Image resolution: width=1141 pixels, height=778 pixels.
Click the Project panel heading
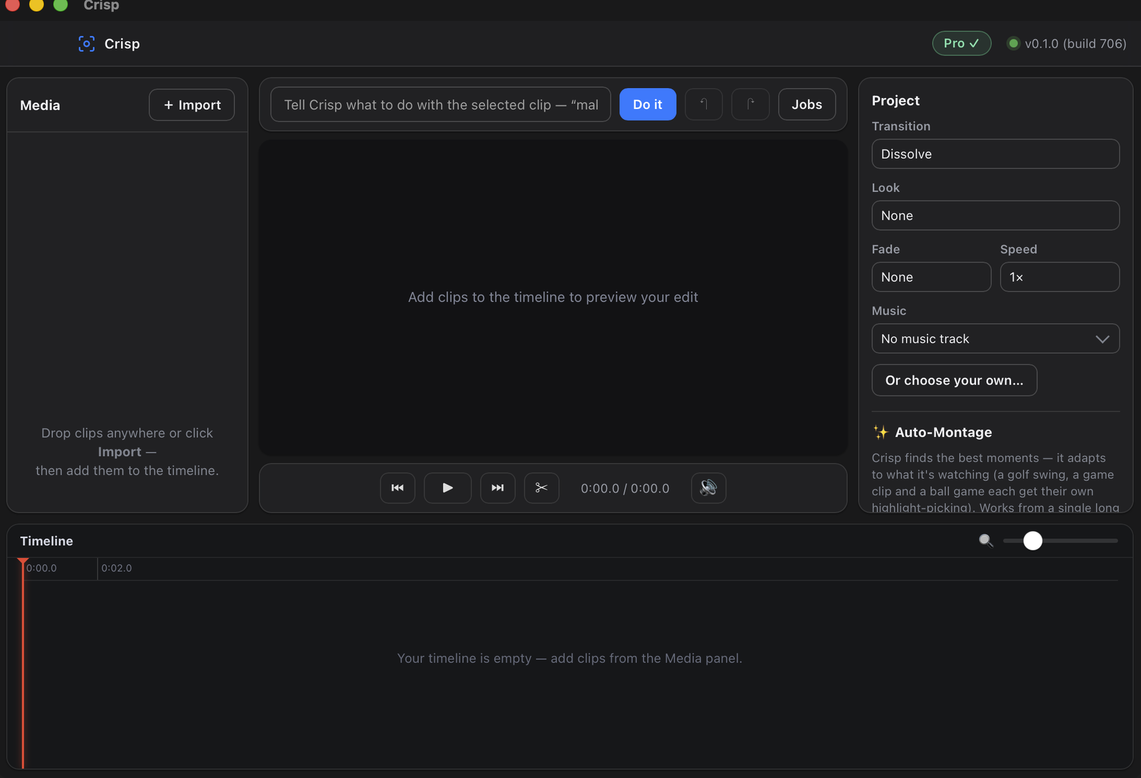[x=896, y=100]
